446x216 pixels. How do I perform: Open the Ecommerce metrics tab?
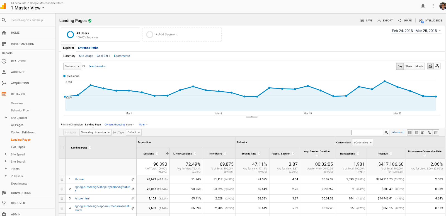[x=122, y=56]
